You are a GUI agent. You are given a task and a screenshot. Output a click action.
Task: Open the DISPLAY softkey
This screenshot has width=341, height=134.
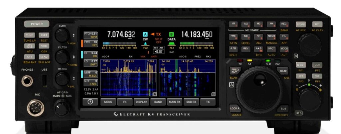tap(141, 102)
